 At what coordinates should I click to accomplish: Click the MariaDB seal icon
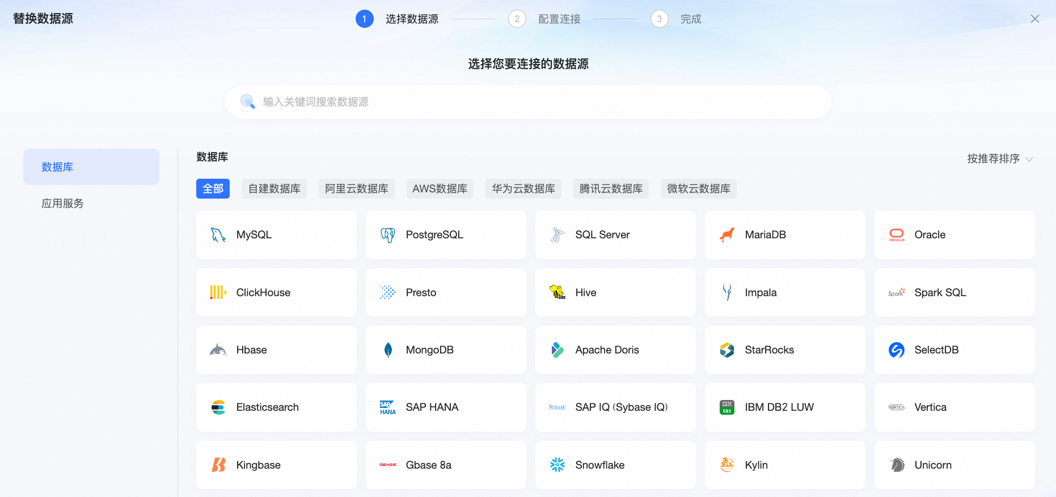727,235
